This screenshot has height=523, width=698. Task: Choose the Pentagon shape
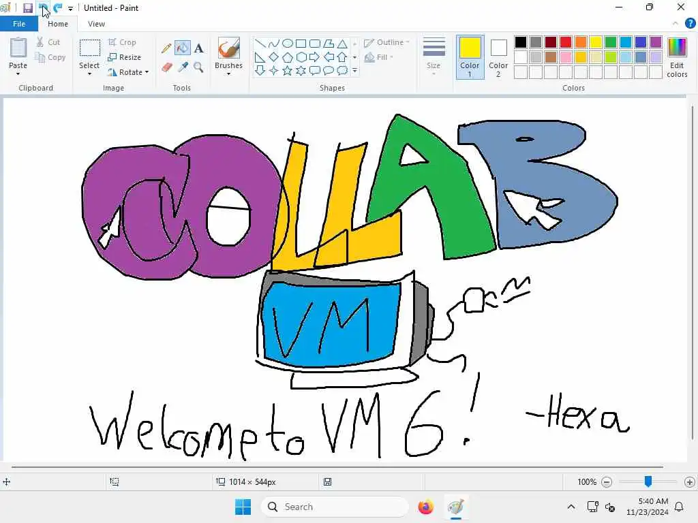pyautogui.click(x=288, y=57)
